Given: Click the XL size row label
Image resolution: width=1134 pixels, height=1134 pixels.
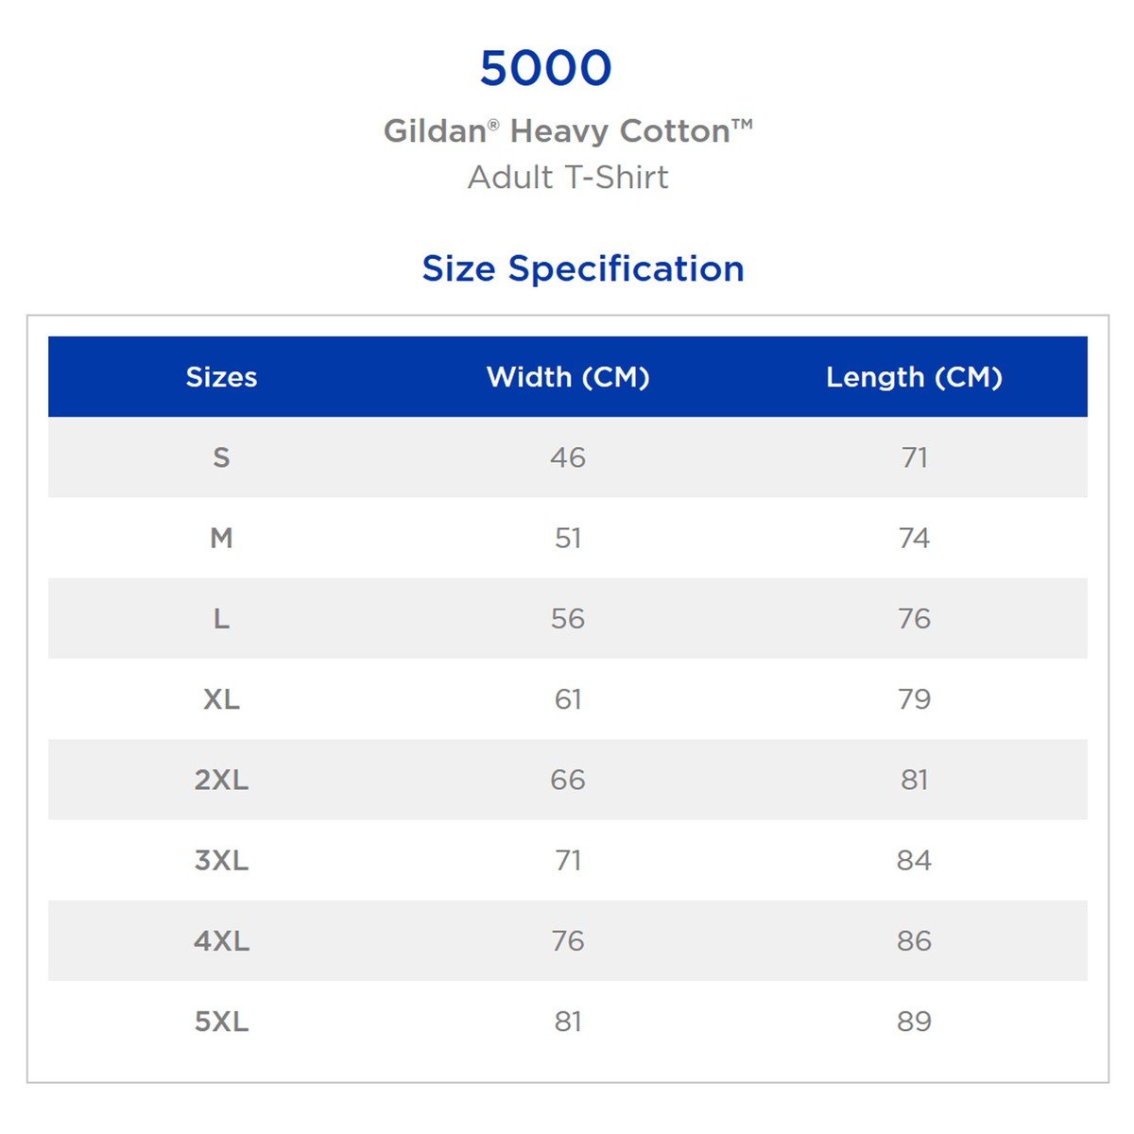Looking at the screenshot, I should pos(221,699).
